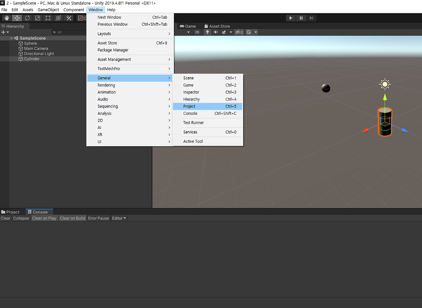
Task: Switch to the Project tab at bottom
Action: [10, 212]
